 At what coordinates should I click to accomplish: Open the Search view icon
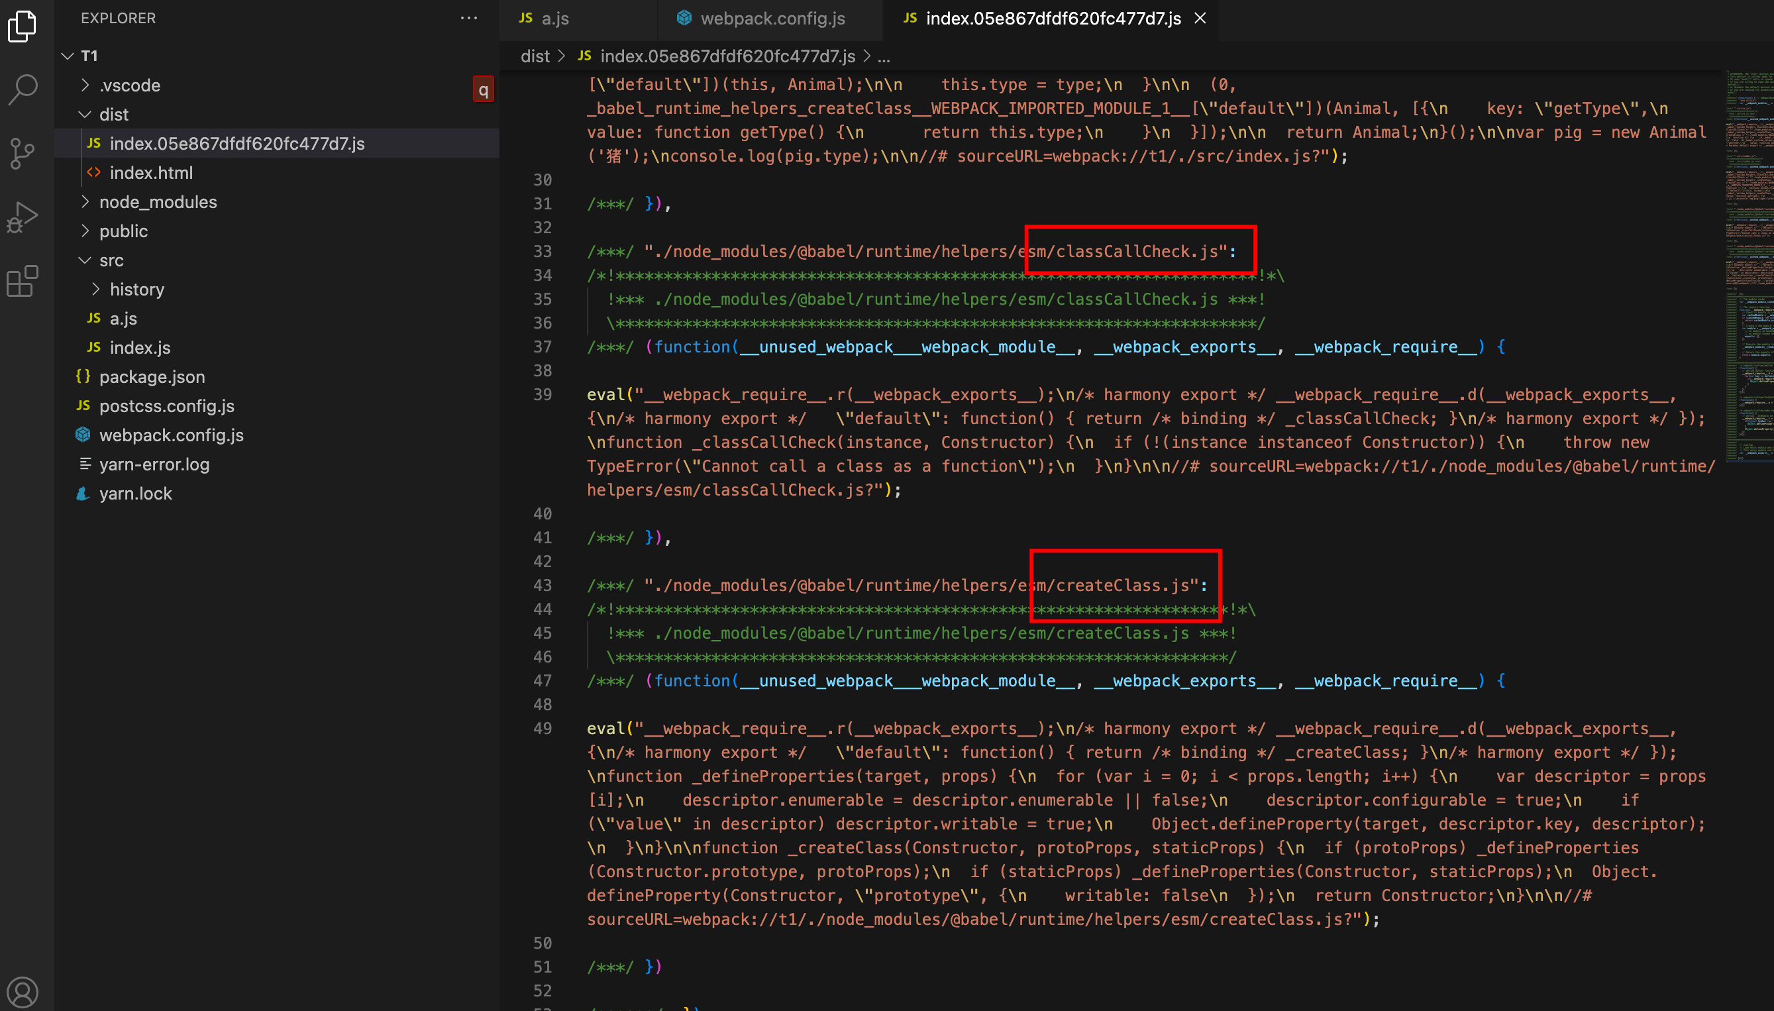point(23,89)
